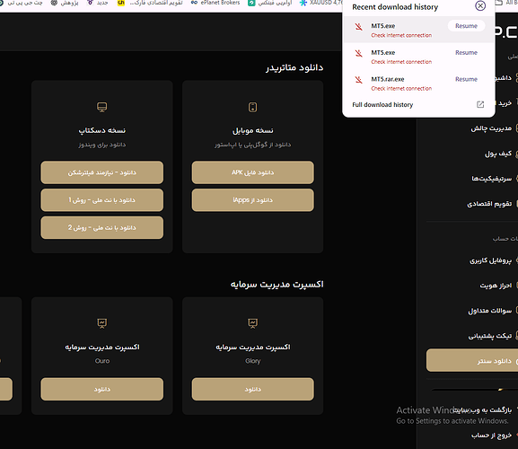Close the Recent download history popup

tap(480, 5)
